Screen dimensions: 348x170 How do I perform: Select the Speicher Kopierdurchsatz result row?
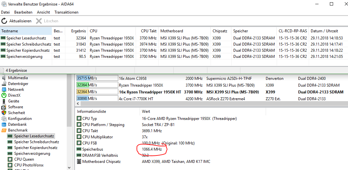tap(174, 50)
